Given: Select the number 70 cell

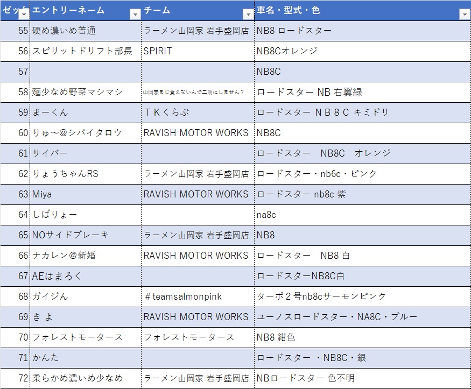Looking at the screenshot, I should pos(16,337).
